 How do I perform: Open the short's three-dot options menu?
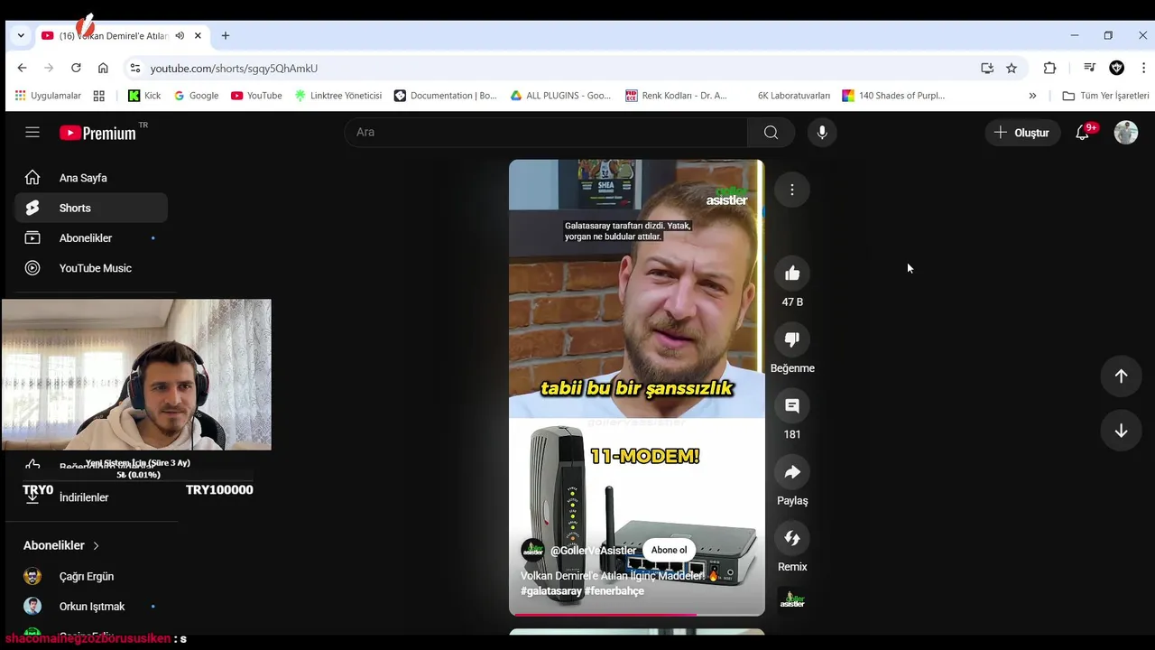click(792, 190)
